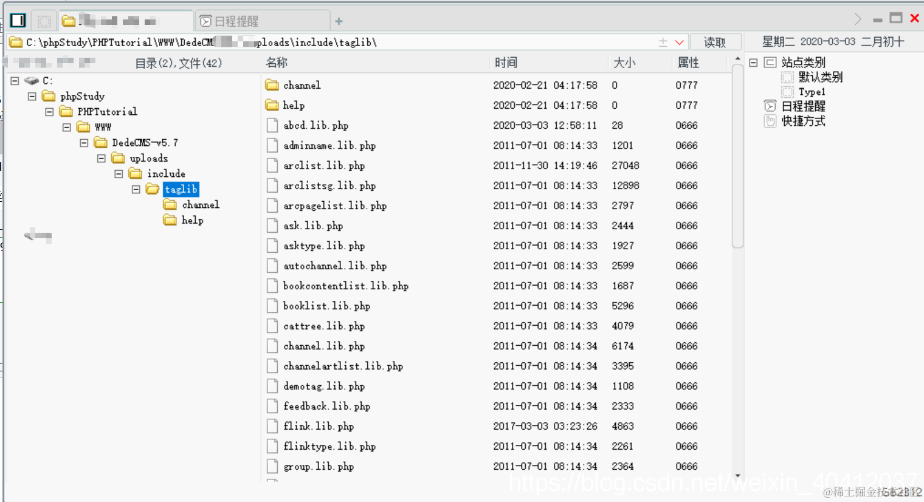Image resolution: width=924 pixels, height=502 pixels.
Task: Select the channel.lib.php file
Action: pyautogui.click(x=324, y=346)
